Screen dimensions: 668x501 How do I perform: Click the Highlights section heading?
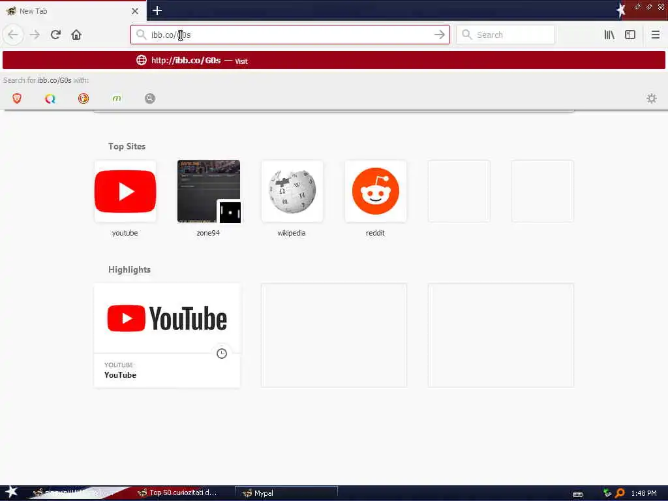(x=130, y=269)
